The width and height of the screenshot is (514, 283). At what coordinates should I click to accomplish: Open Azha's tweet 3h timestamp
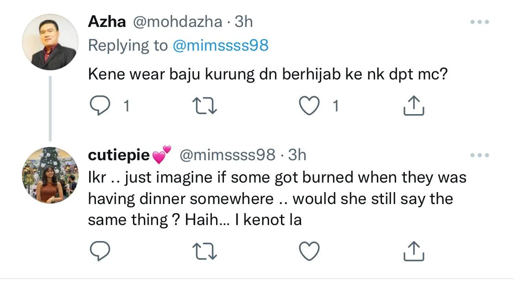pyautogui.click(x=244, y=21)
